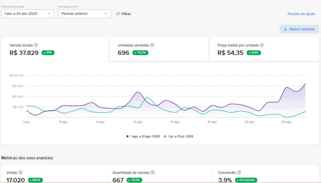
Task: Click help icon next to Visitas
Action: click(x=20, y=172)
